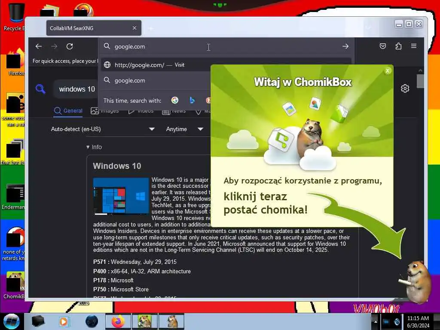
Task: Open the black box icon on the taskbar
Action: (38, 321)
